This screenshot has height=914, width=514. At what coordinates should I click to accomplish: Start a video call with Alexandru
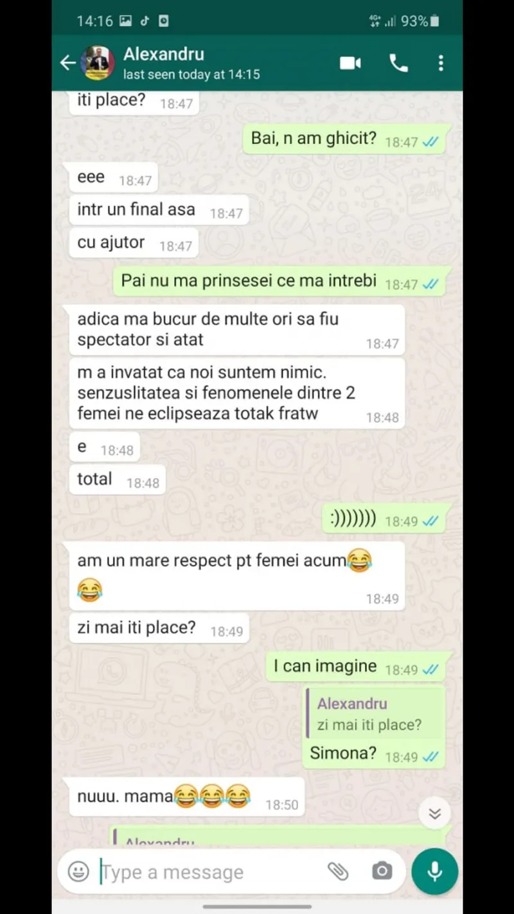tap(350, 63)
